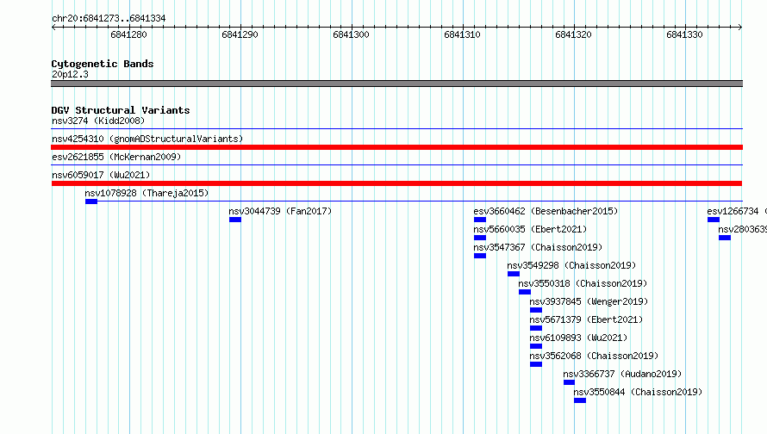Click nsv3562068 (Chaisson2019) label
This screenshot has width=767, height=434.
pos(594,356)
